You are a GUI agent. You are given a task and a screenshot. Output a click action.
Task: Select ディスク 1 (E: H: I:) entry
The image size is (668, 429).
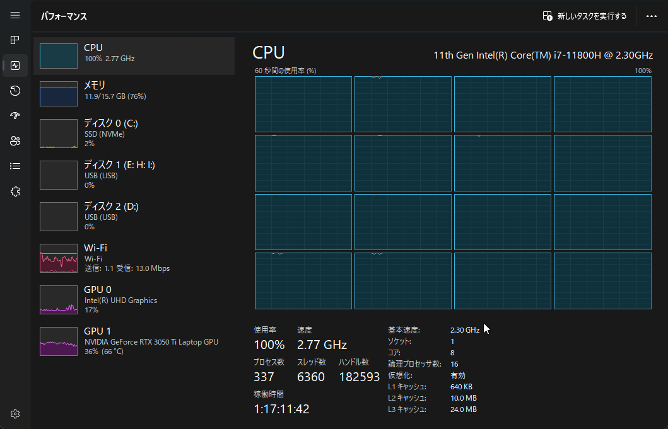click(x=134, y=174)
